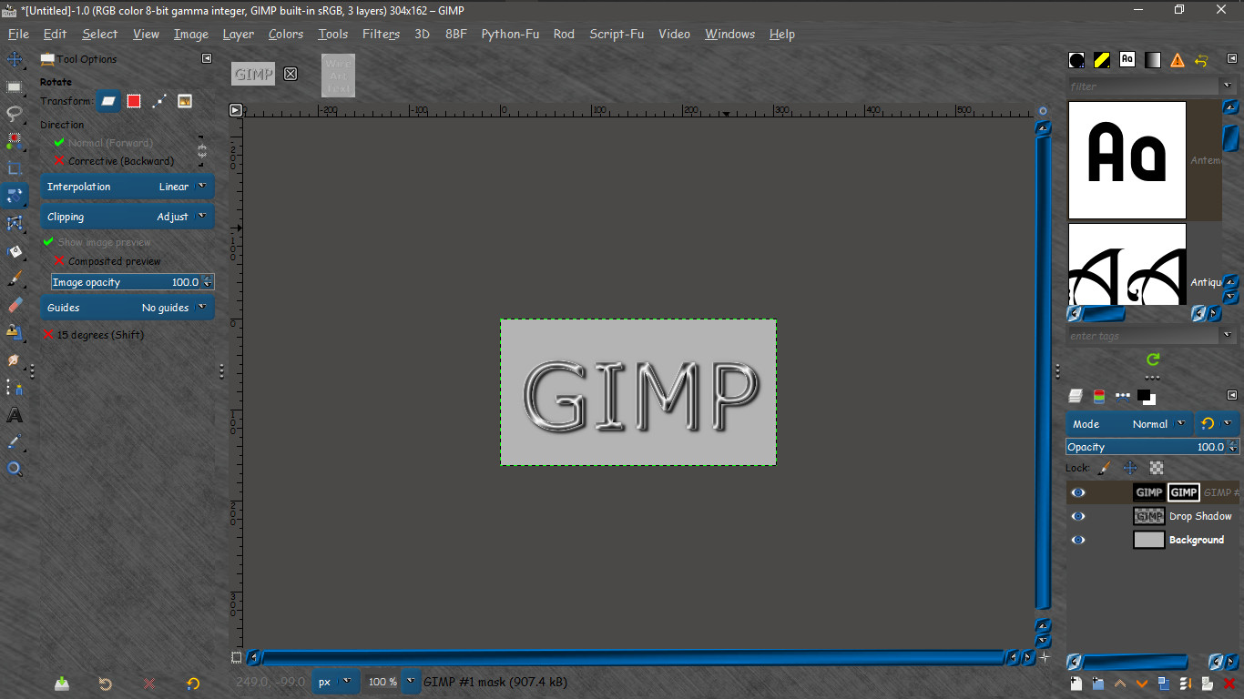The height and width of the screenshot is (699, 1244).
Task: Switch to the Paths tab
Action: [1122, 396]
